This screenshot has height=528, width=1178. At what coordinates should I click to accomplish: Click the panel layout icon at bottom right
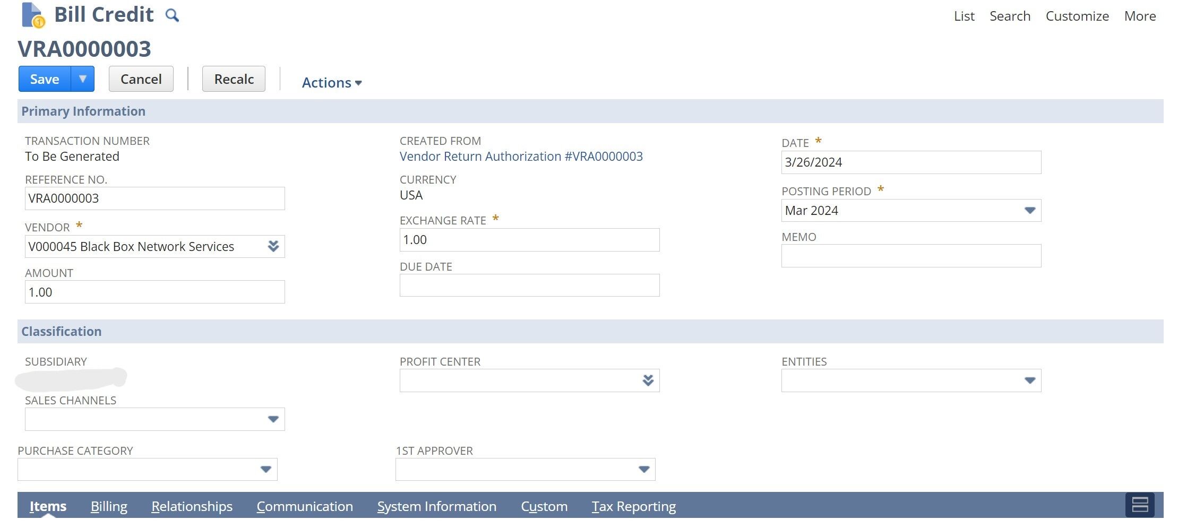pyautogui.click(x=1139, y=505)
